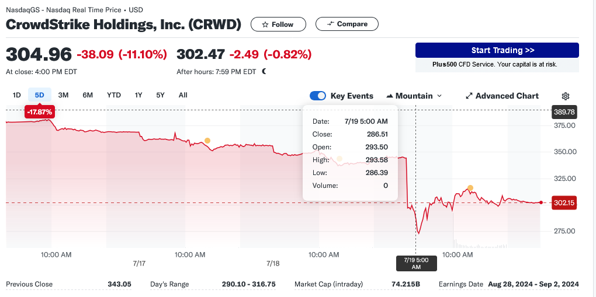
Task: Expand the Mountain chart type dropdown
Action: 414,96
